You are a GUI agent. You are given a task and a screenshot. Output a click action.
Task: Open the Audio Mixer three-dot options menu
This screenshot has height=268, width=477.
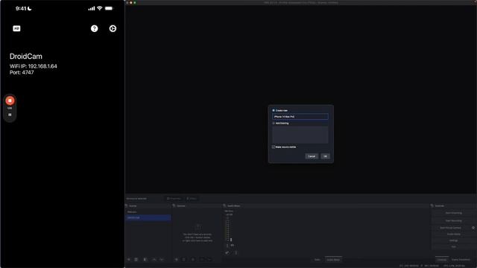coord(236,252)
